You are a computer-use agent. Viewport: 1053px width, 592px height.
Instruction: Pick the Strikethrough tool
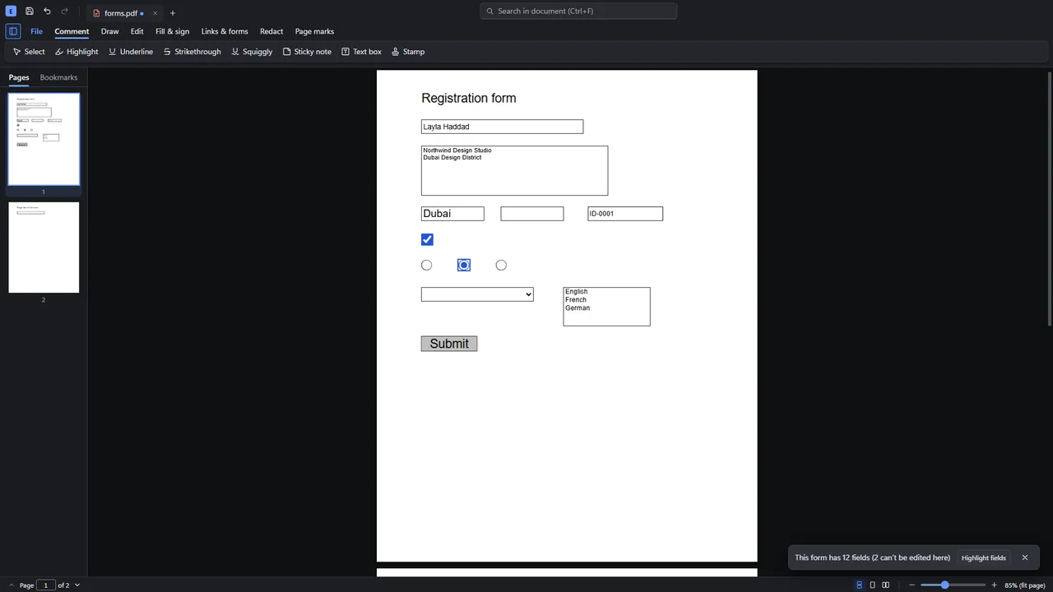pos(193,52)
